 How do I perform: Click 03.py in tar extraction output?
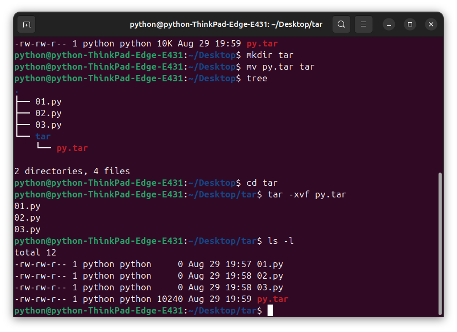[x=27, y=230]
